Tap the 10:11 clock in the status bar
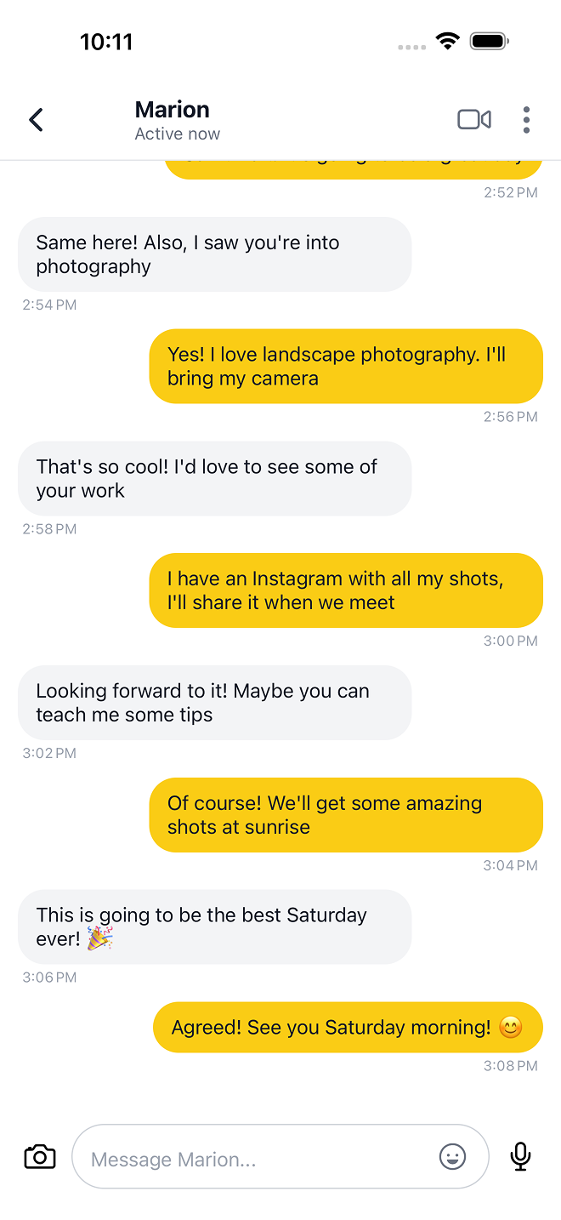The height and width of the screenshot is (1220, 561). click(x=107, y=40)
